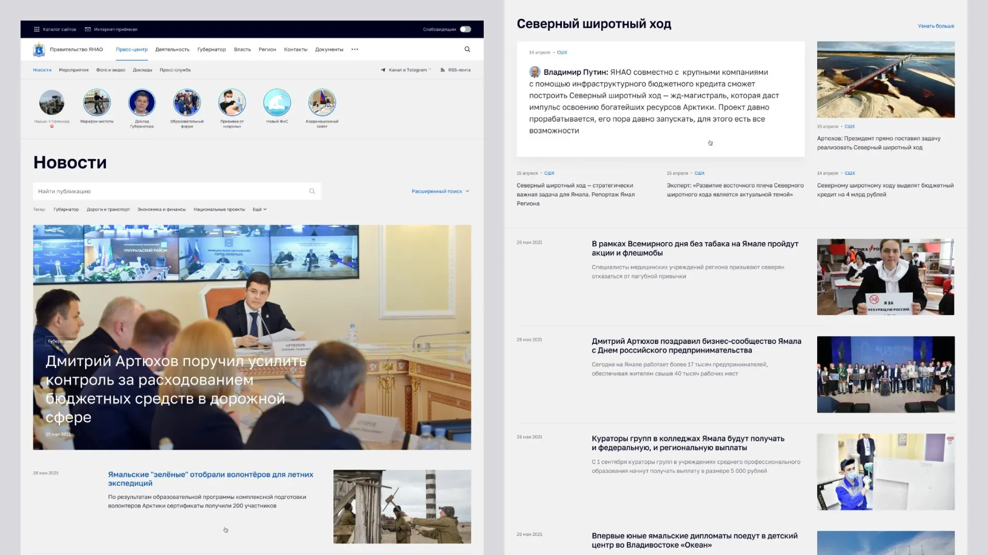The image size is (988, 555).
Task: Open the college worker in blue uniform photo
Action: [886, 472]
